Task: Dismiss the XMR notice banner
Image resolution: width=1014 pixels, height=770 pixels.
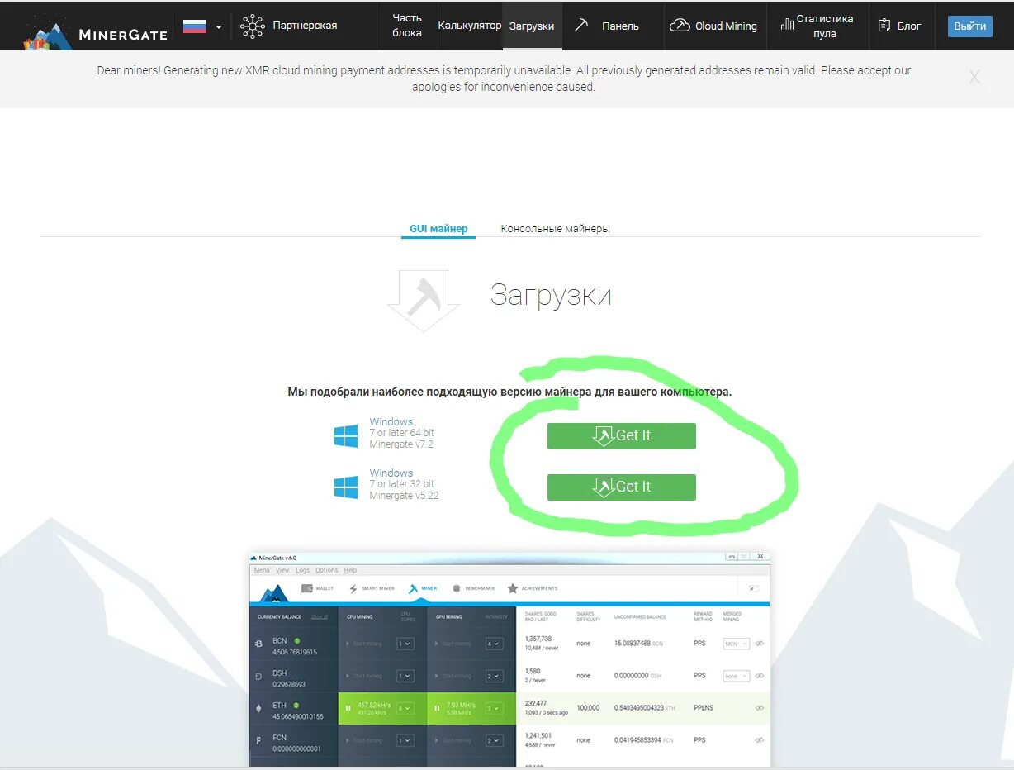Action: pyautogui.click(x=974, y=78)
